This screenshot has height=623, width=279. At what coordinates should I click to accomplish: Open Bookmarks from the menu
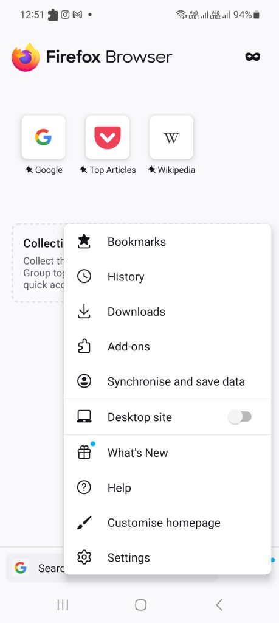click(x=168, y=242)
